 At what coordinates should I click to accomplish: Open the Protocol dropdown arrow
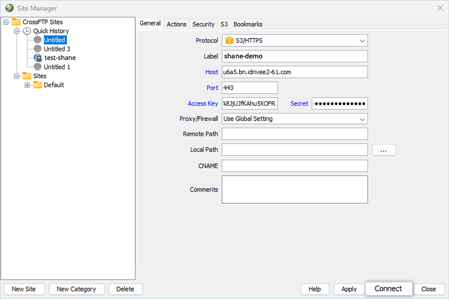(362, 41)
